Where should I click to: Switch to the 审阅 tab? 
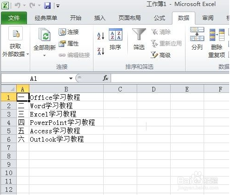[208, 18]
